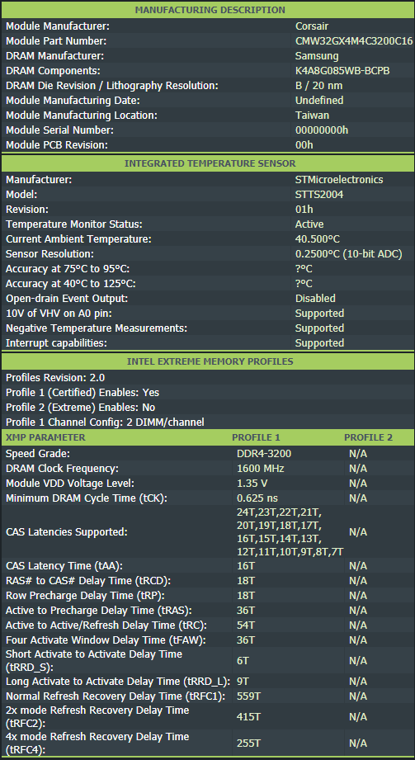This screenshot has width=415, height=760.
Task: Click the STMicroelectronics manufacturer value
Action: click(339, 180)
